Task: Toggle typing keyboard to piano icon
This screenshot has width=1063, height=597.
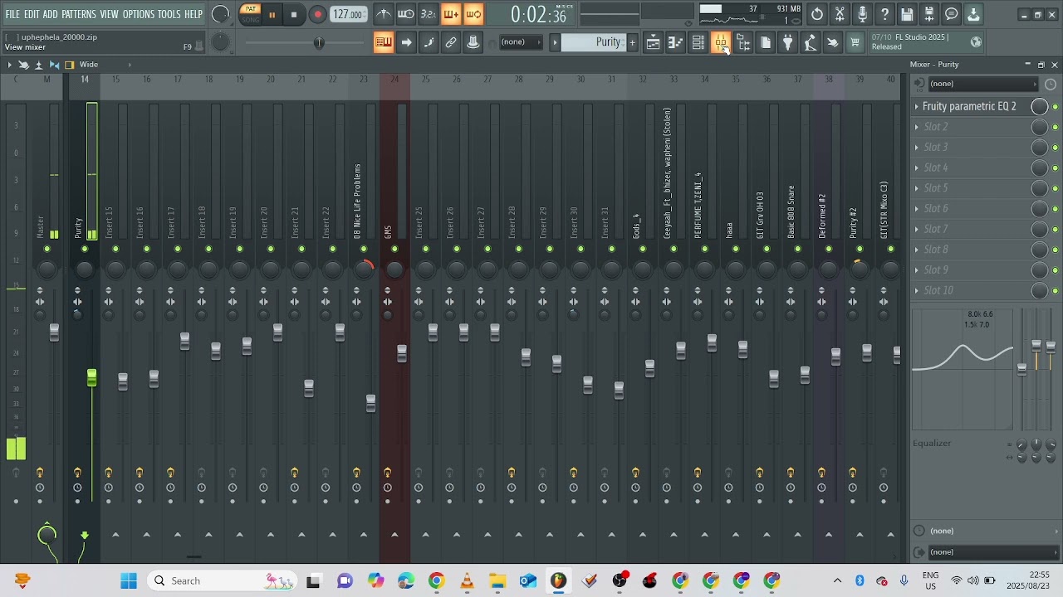Action: point(384,42)
